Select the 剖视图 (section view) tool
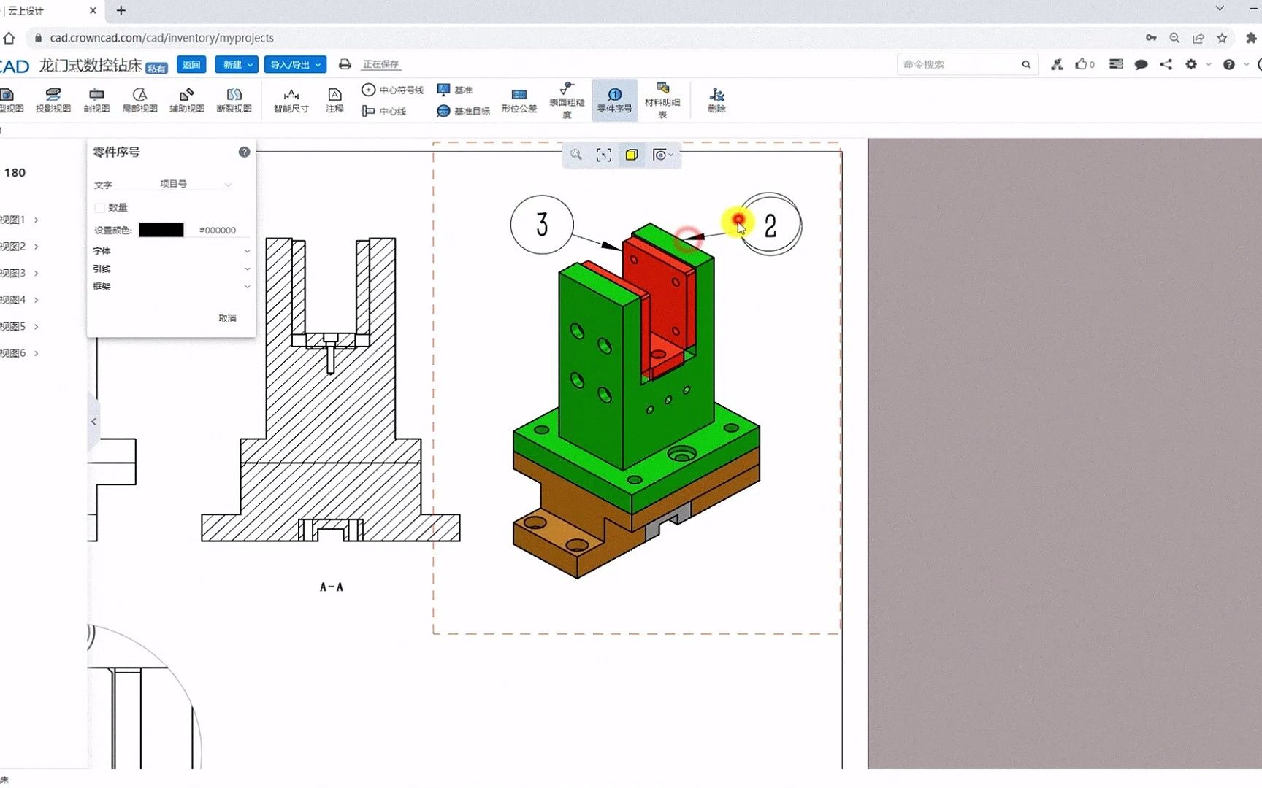This screenshot has width=1262, height=788. click(96, 100)
